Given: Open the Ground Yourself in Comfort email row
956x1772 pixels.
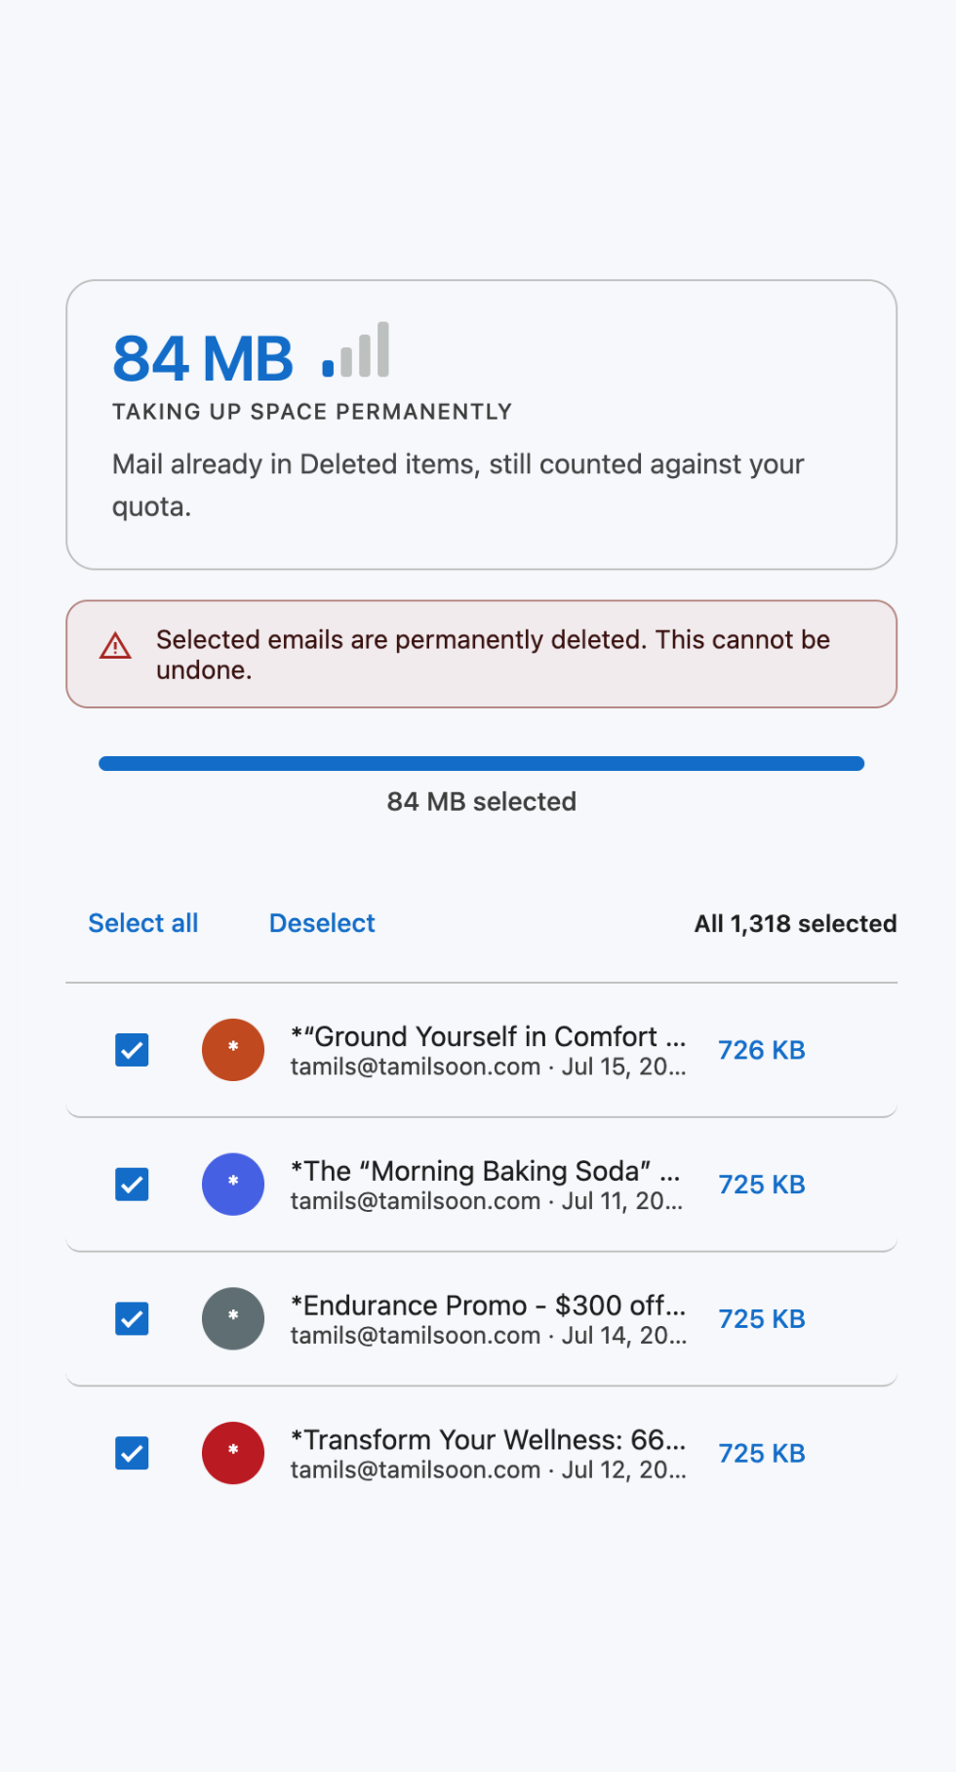Looking at the screenshot, I should point(482,1050).
